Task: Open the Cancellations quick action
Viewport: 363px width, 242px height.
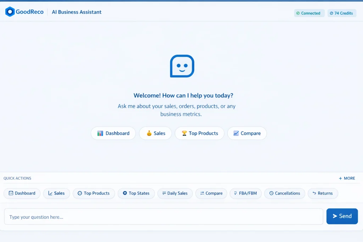Action: tap(284, 193)
